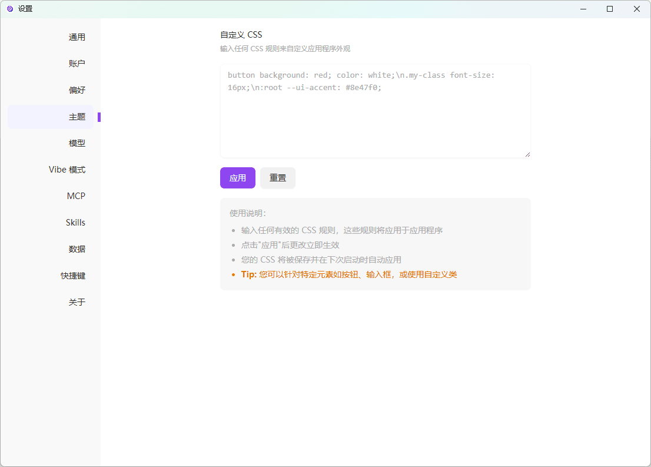Click the 点击"应用"后更改立即生效 line
651x467 pixels.
[x=290, y=245]
